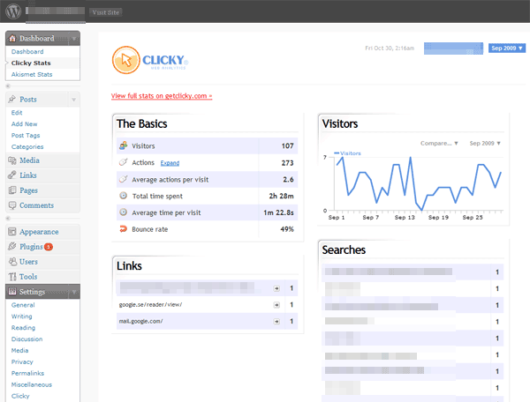This screenshot has height=402, width=530.
Task: Click arrow icon for the blurred first link
Action: pos(276,288)
